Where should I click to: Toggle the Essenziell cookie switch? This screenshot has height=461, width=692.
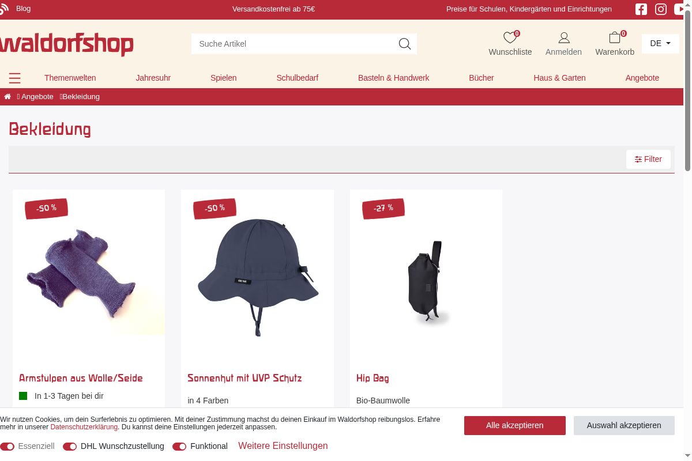[x=7, y=447]
